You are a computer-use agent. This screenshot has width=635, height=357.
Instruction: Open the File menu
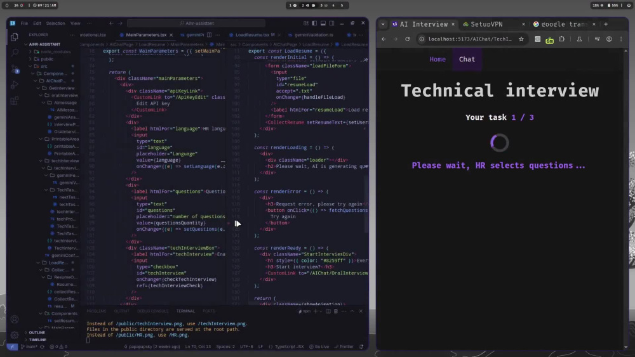tap(24, 23)
